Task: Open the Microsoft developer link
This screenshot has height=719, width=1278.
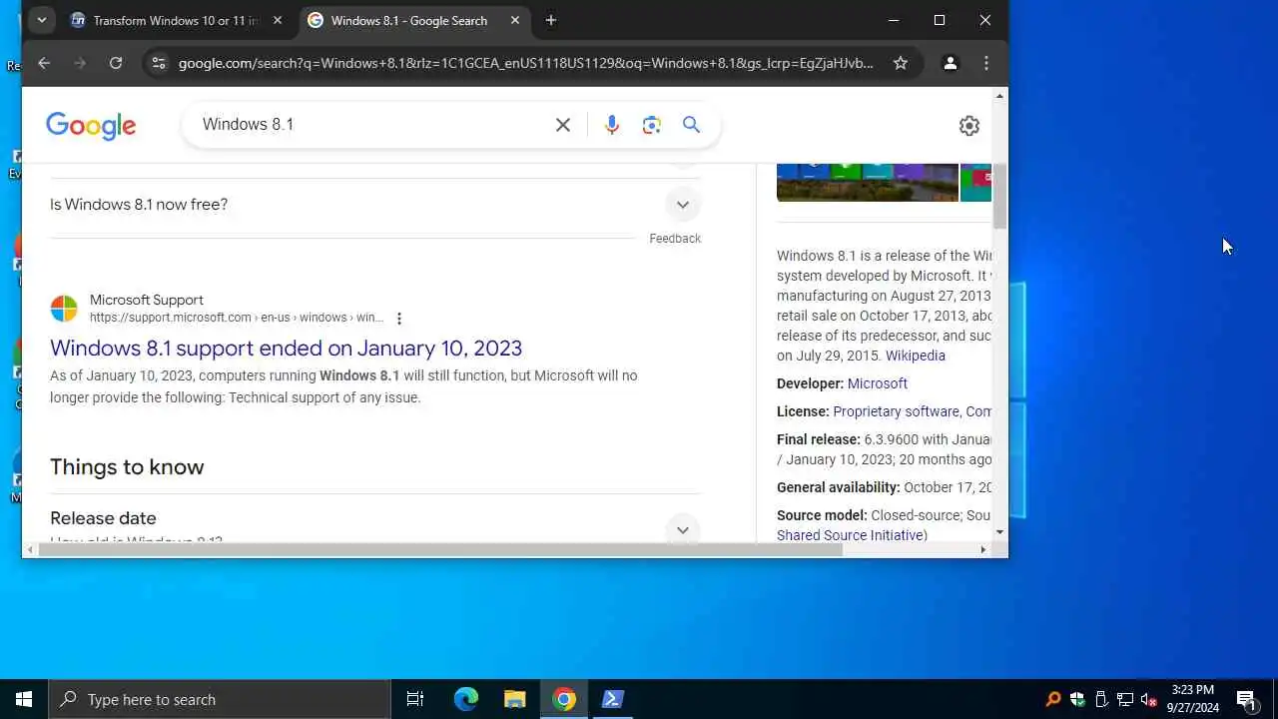Action: [878, 383]
